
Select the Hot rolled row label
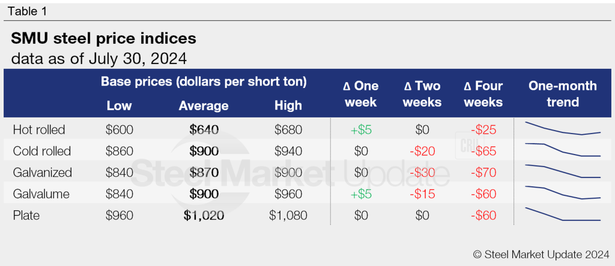click(38, 129)
